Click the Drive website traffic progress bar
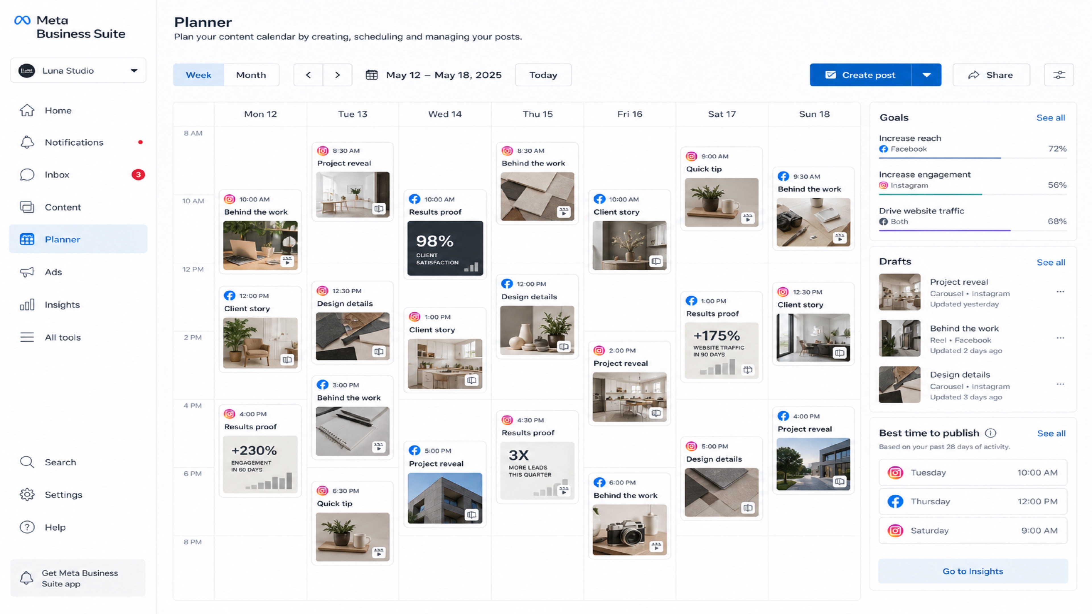 coord(973,231)
